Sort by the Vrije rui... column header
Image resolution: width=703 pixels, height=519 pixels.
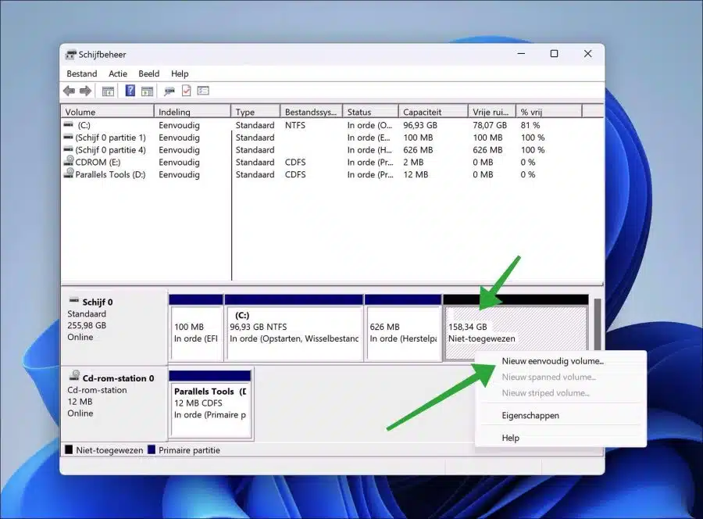click(x=492, y=112)
